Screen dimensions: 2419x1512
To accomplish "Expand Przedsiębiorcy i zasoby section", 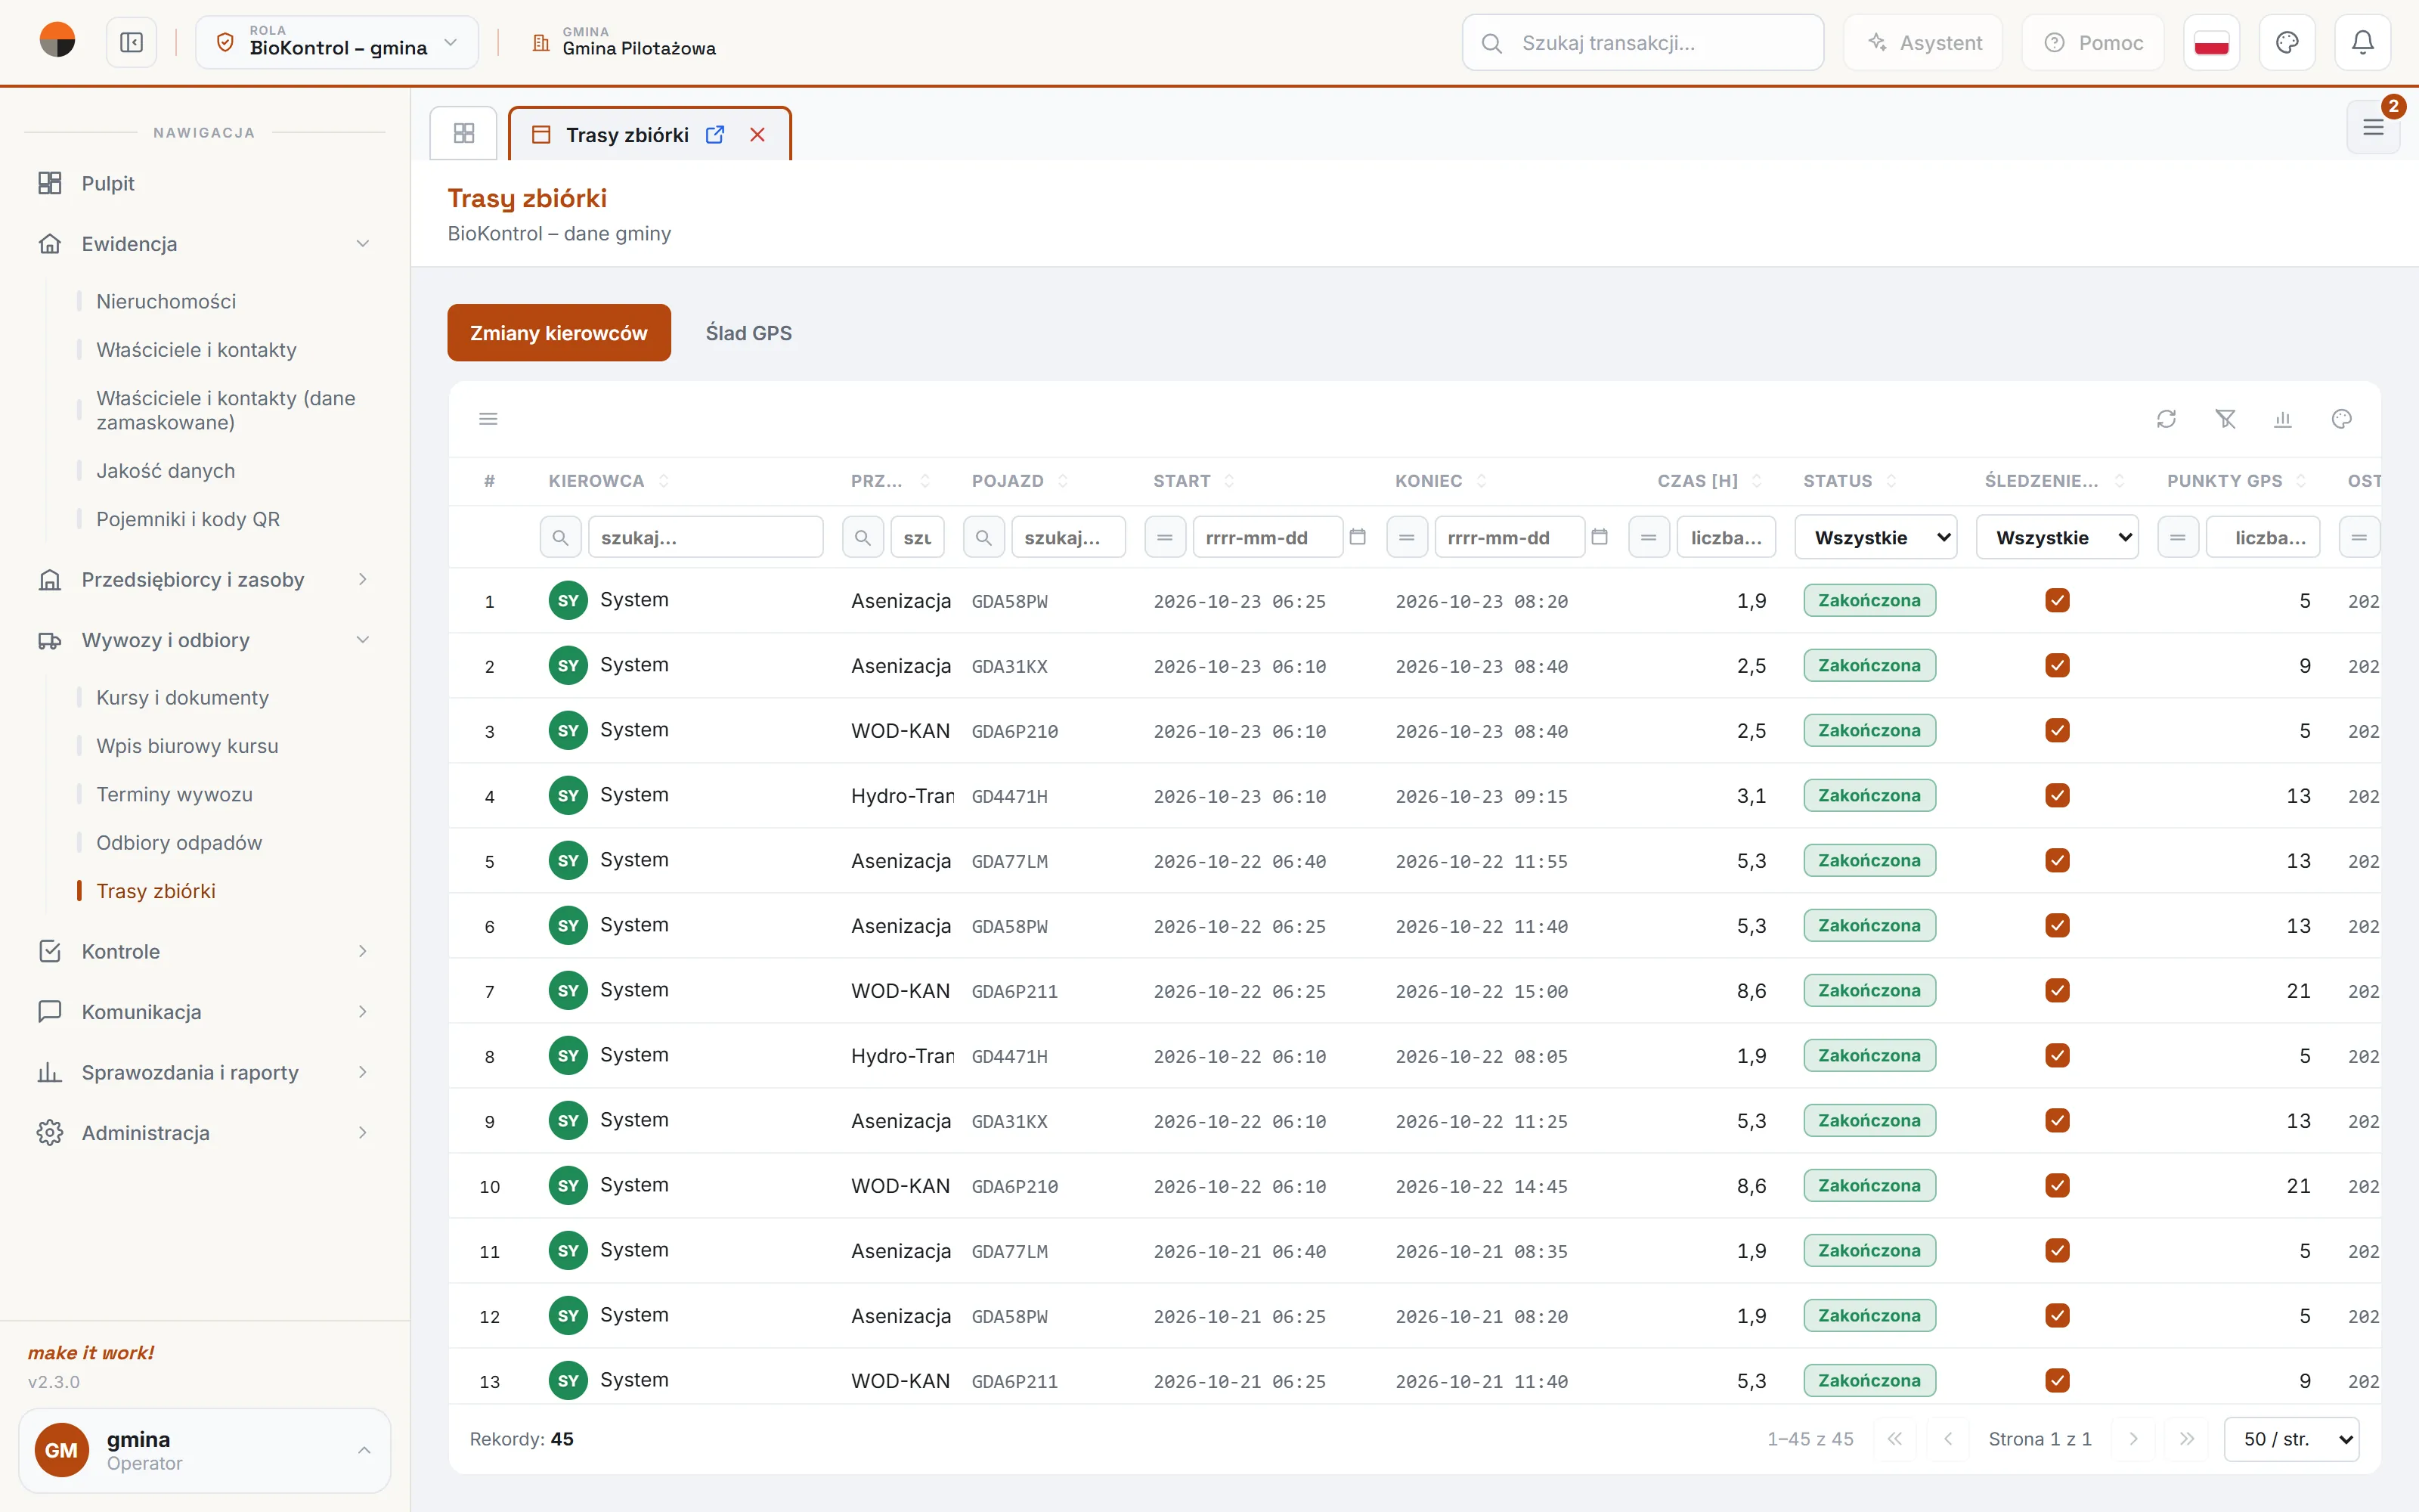I will 205,579.
